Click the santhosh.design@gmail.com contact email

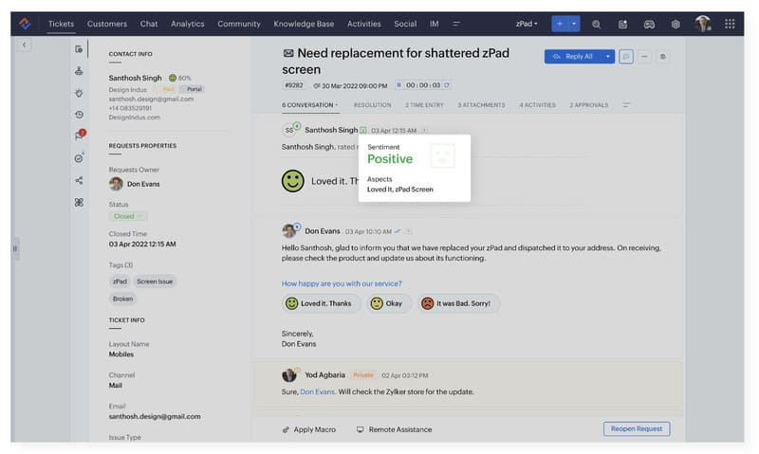click(x=151, y=99)
